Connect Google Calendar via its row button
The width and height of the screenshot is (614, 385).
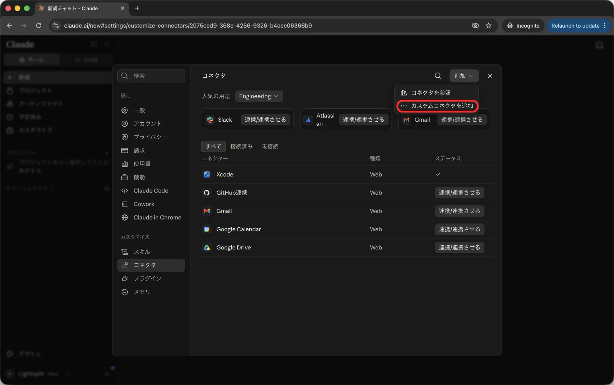click(459, 229)
